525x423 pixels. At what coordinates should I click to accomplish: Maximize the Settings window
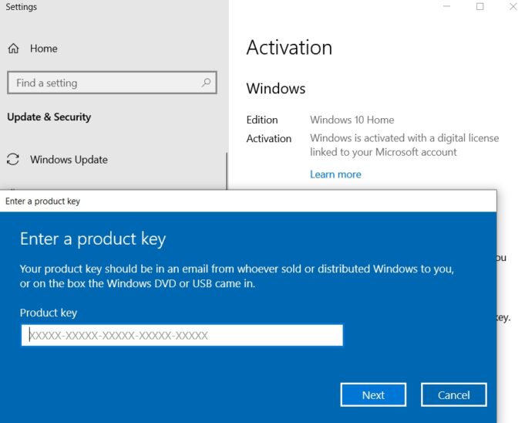480,6
